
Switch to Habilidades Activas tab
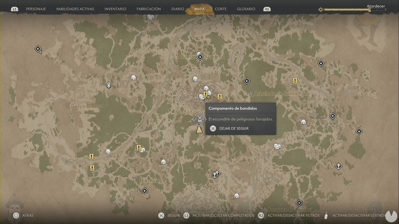click(75, 9)
